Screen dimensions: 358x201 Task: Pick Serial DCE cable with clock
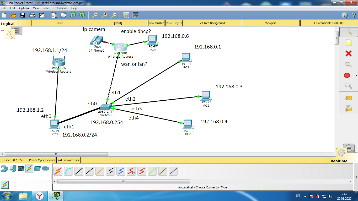[x=131, y=171]
